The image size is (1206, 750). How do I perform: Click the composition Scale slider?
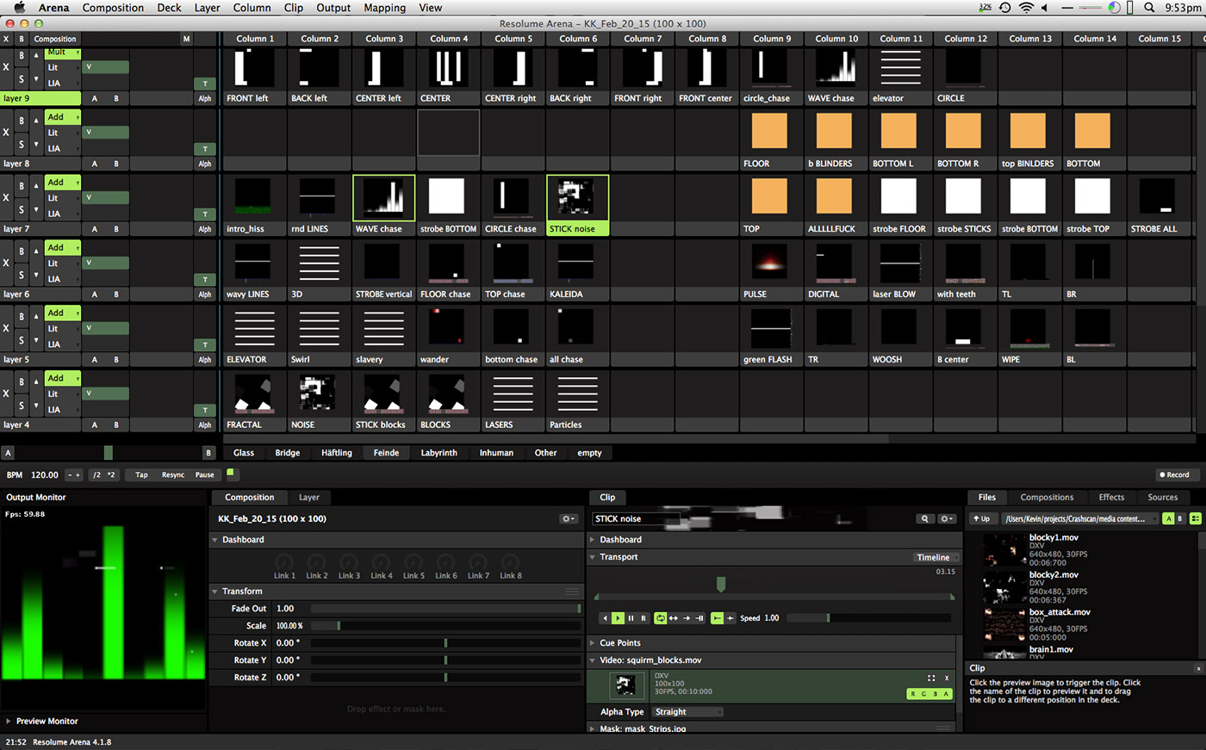coord(445,626)
